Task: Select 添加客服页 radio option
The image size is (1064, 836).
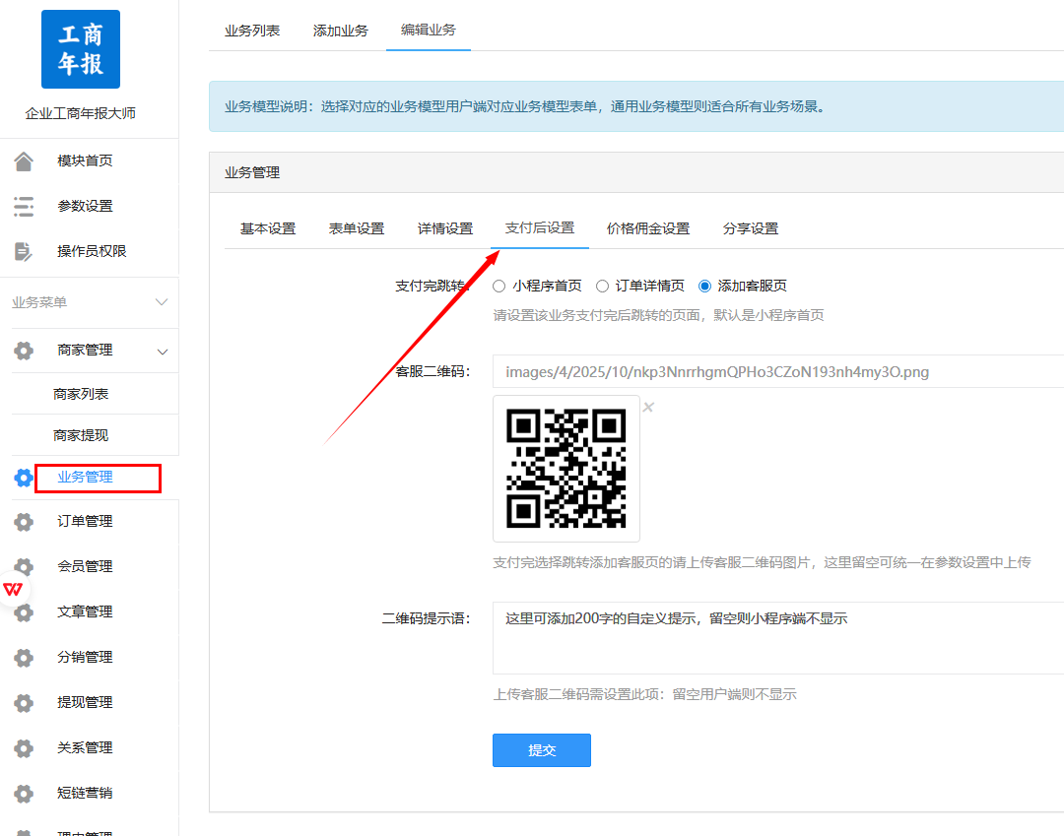Action: click(705, 287)
